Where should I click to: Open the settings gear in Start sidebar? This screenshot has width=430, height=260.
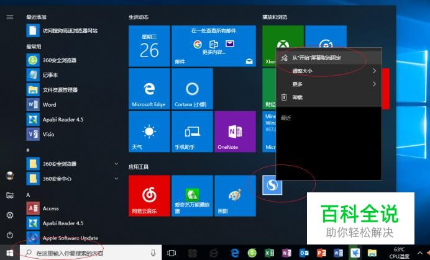10,215
